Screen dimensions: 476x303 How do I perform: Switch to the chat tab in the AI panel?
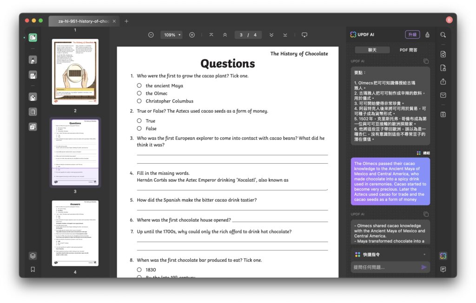click(x=372, y=50)
